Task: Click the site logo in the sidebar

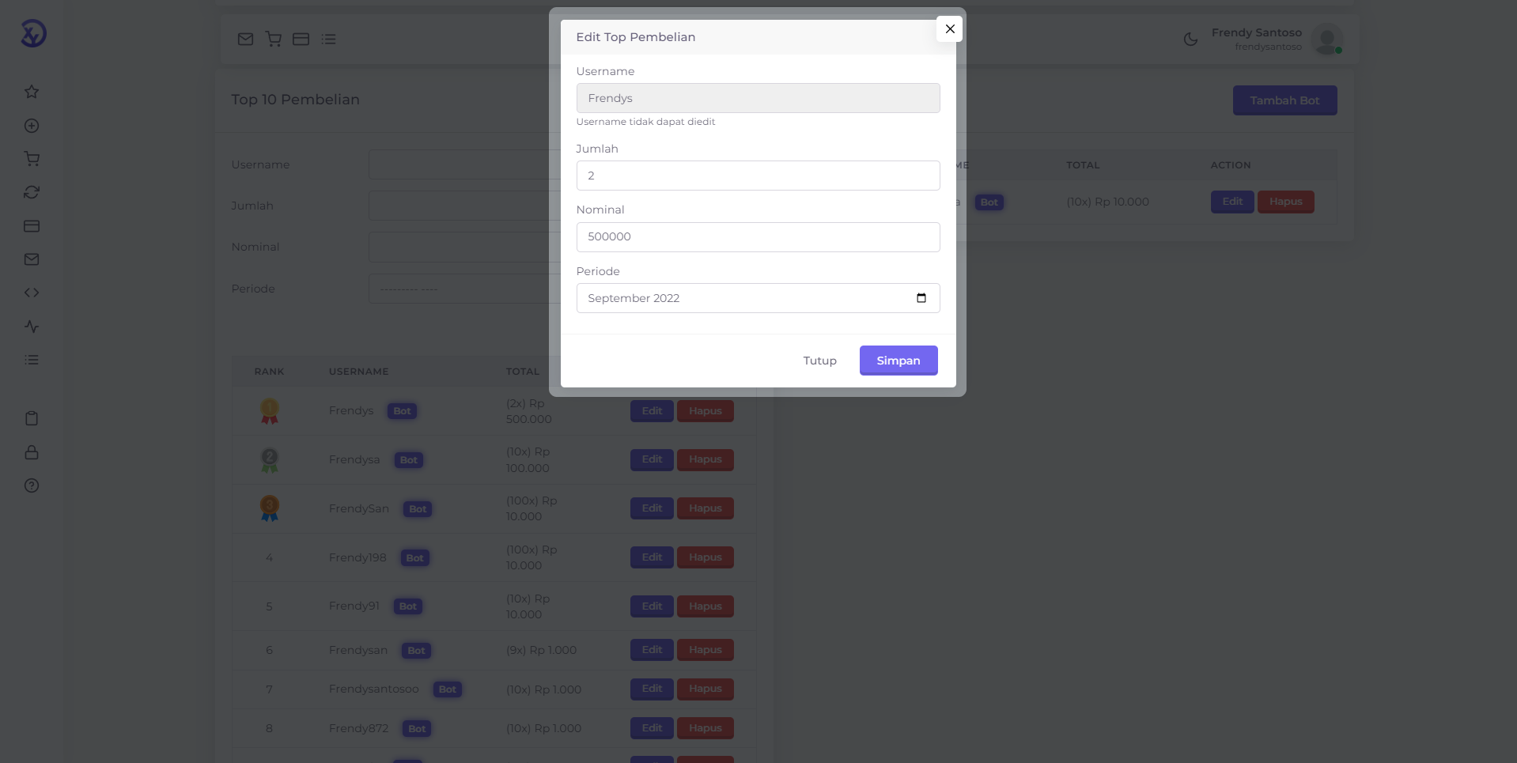Action: pyautogui.click(x=33, y=33)
